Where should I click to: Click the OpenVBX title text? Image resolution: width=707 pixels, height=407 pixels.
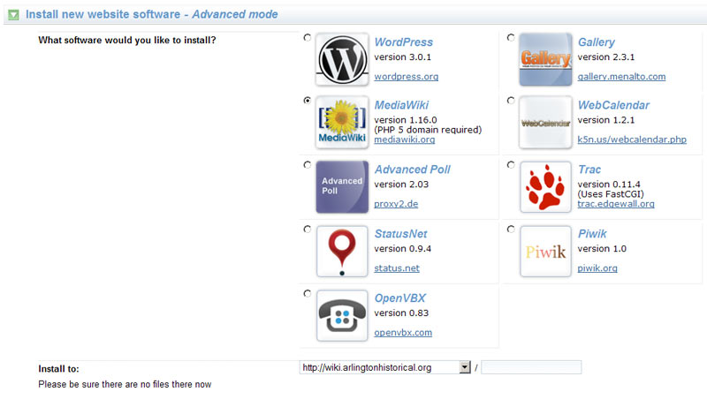[400, 298]
